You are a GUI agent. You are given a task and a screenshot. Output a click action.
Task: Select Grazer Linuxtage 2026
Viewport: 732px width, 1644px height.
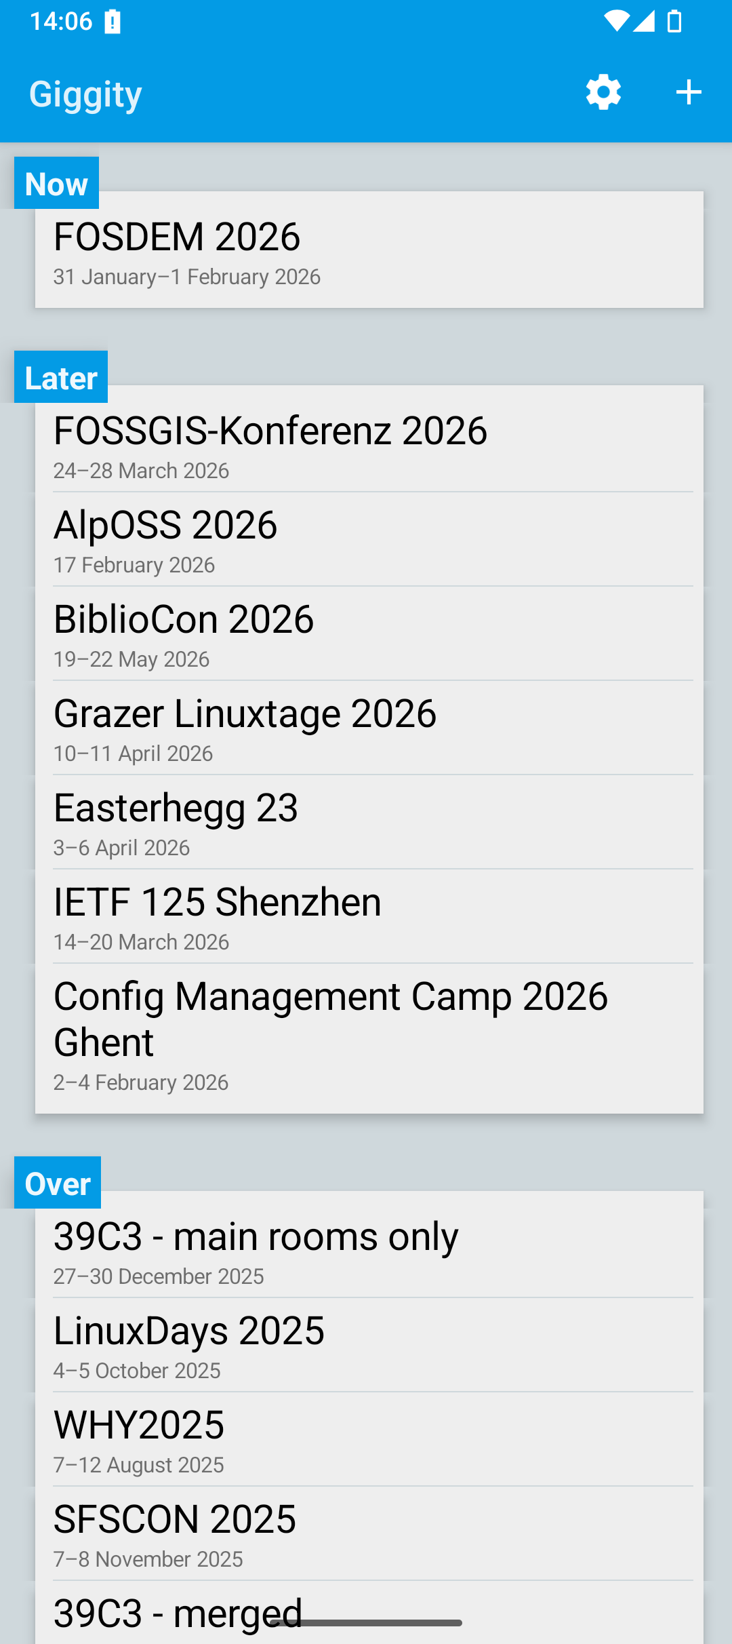click(369, 728)
